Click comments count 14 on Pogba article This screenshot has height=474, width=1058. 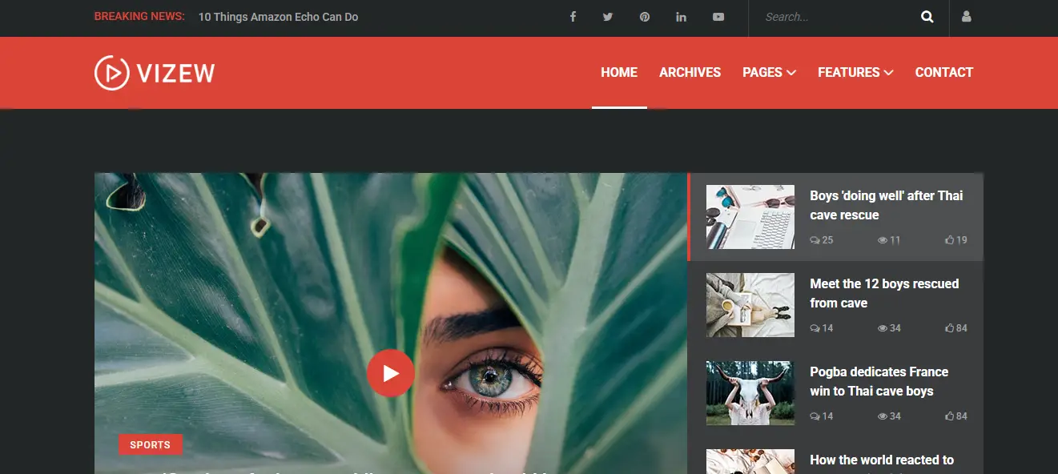[822, 416]
